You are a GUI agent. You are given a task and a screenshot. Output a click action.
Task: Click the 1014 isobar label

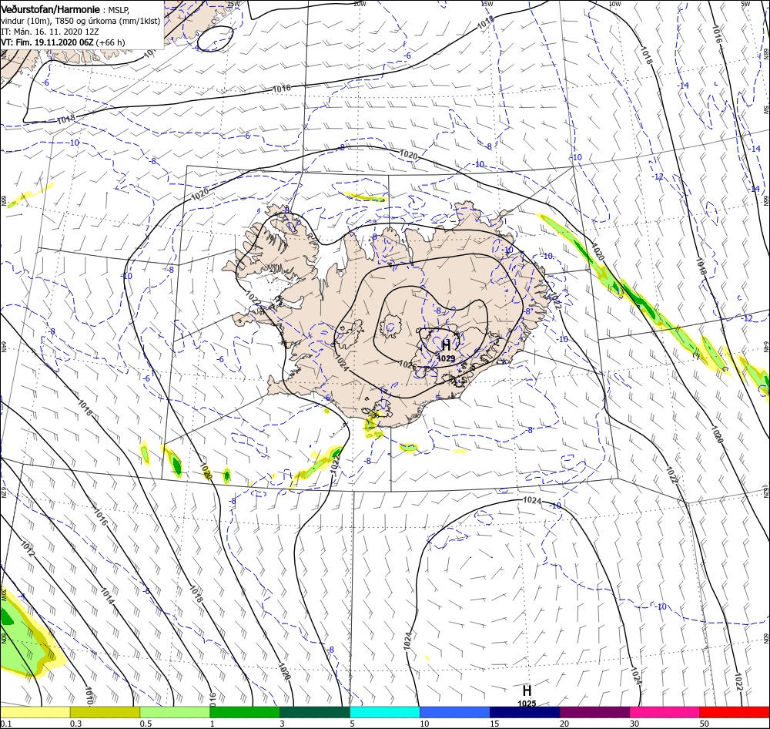[107, 596]
